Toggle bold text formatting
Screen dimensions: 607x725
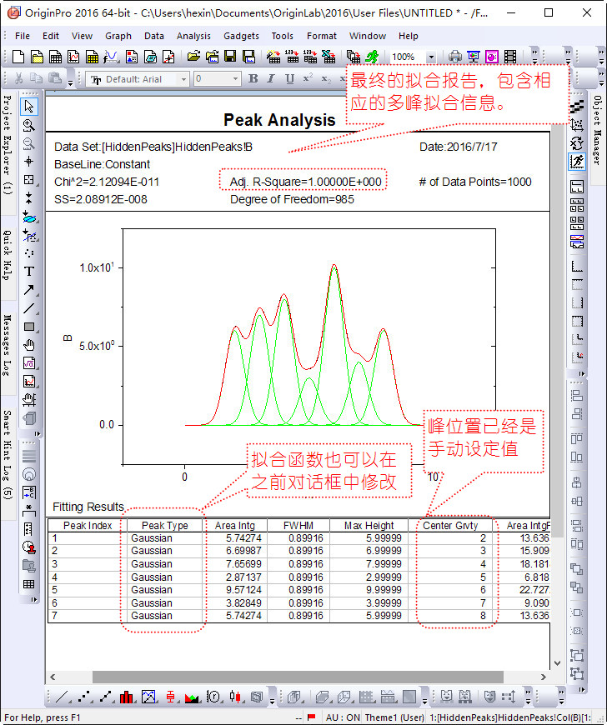253,78
